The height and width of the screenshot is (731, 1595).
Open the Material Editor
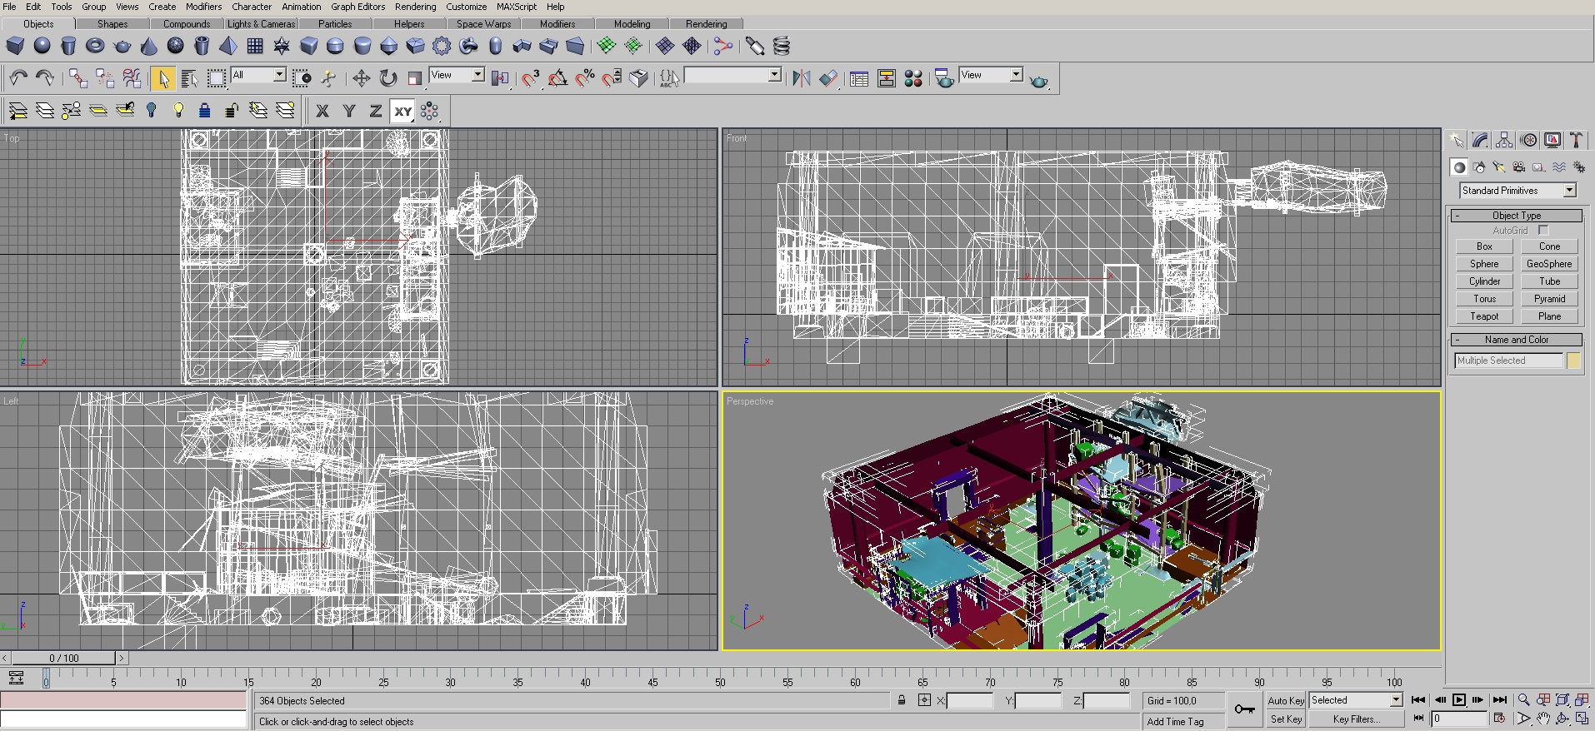click(x=913, y=78)
